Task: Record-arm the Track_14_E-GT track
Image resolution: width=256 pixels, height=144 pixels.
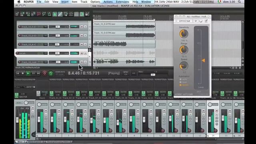Action: pyautogui.click(x=20, y=27)
